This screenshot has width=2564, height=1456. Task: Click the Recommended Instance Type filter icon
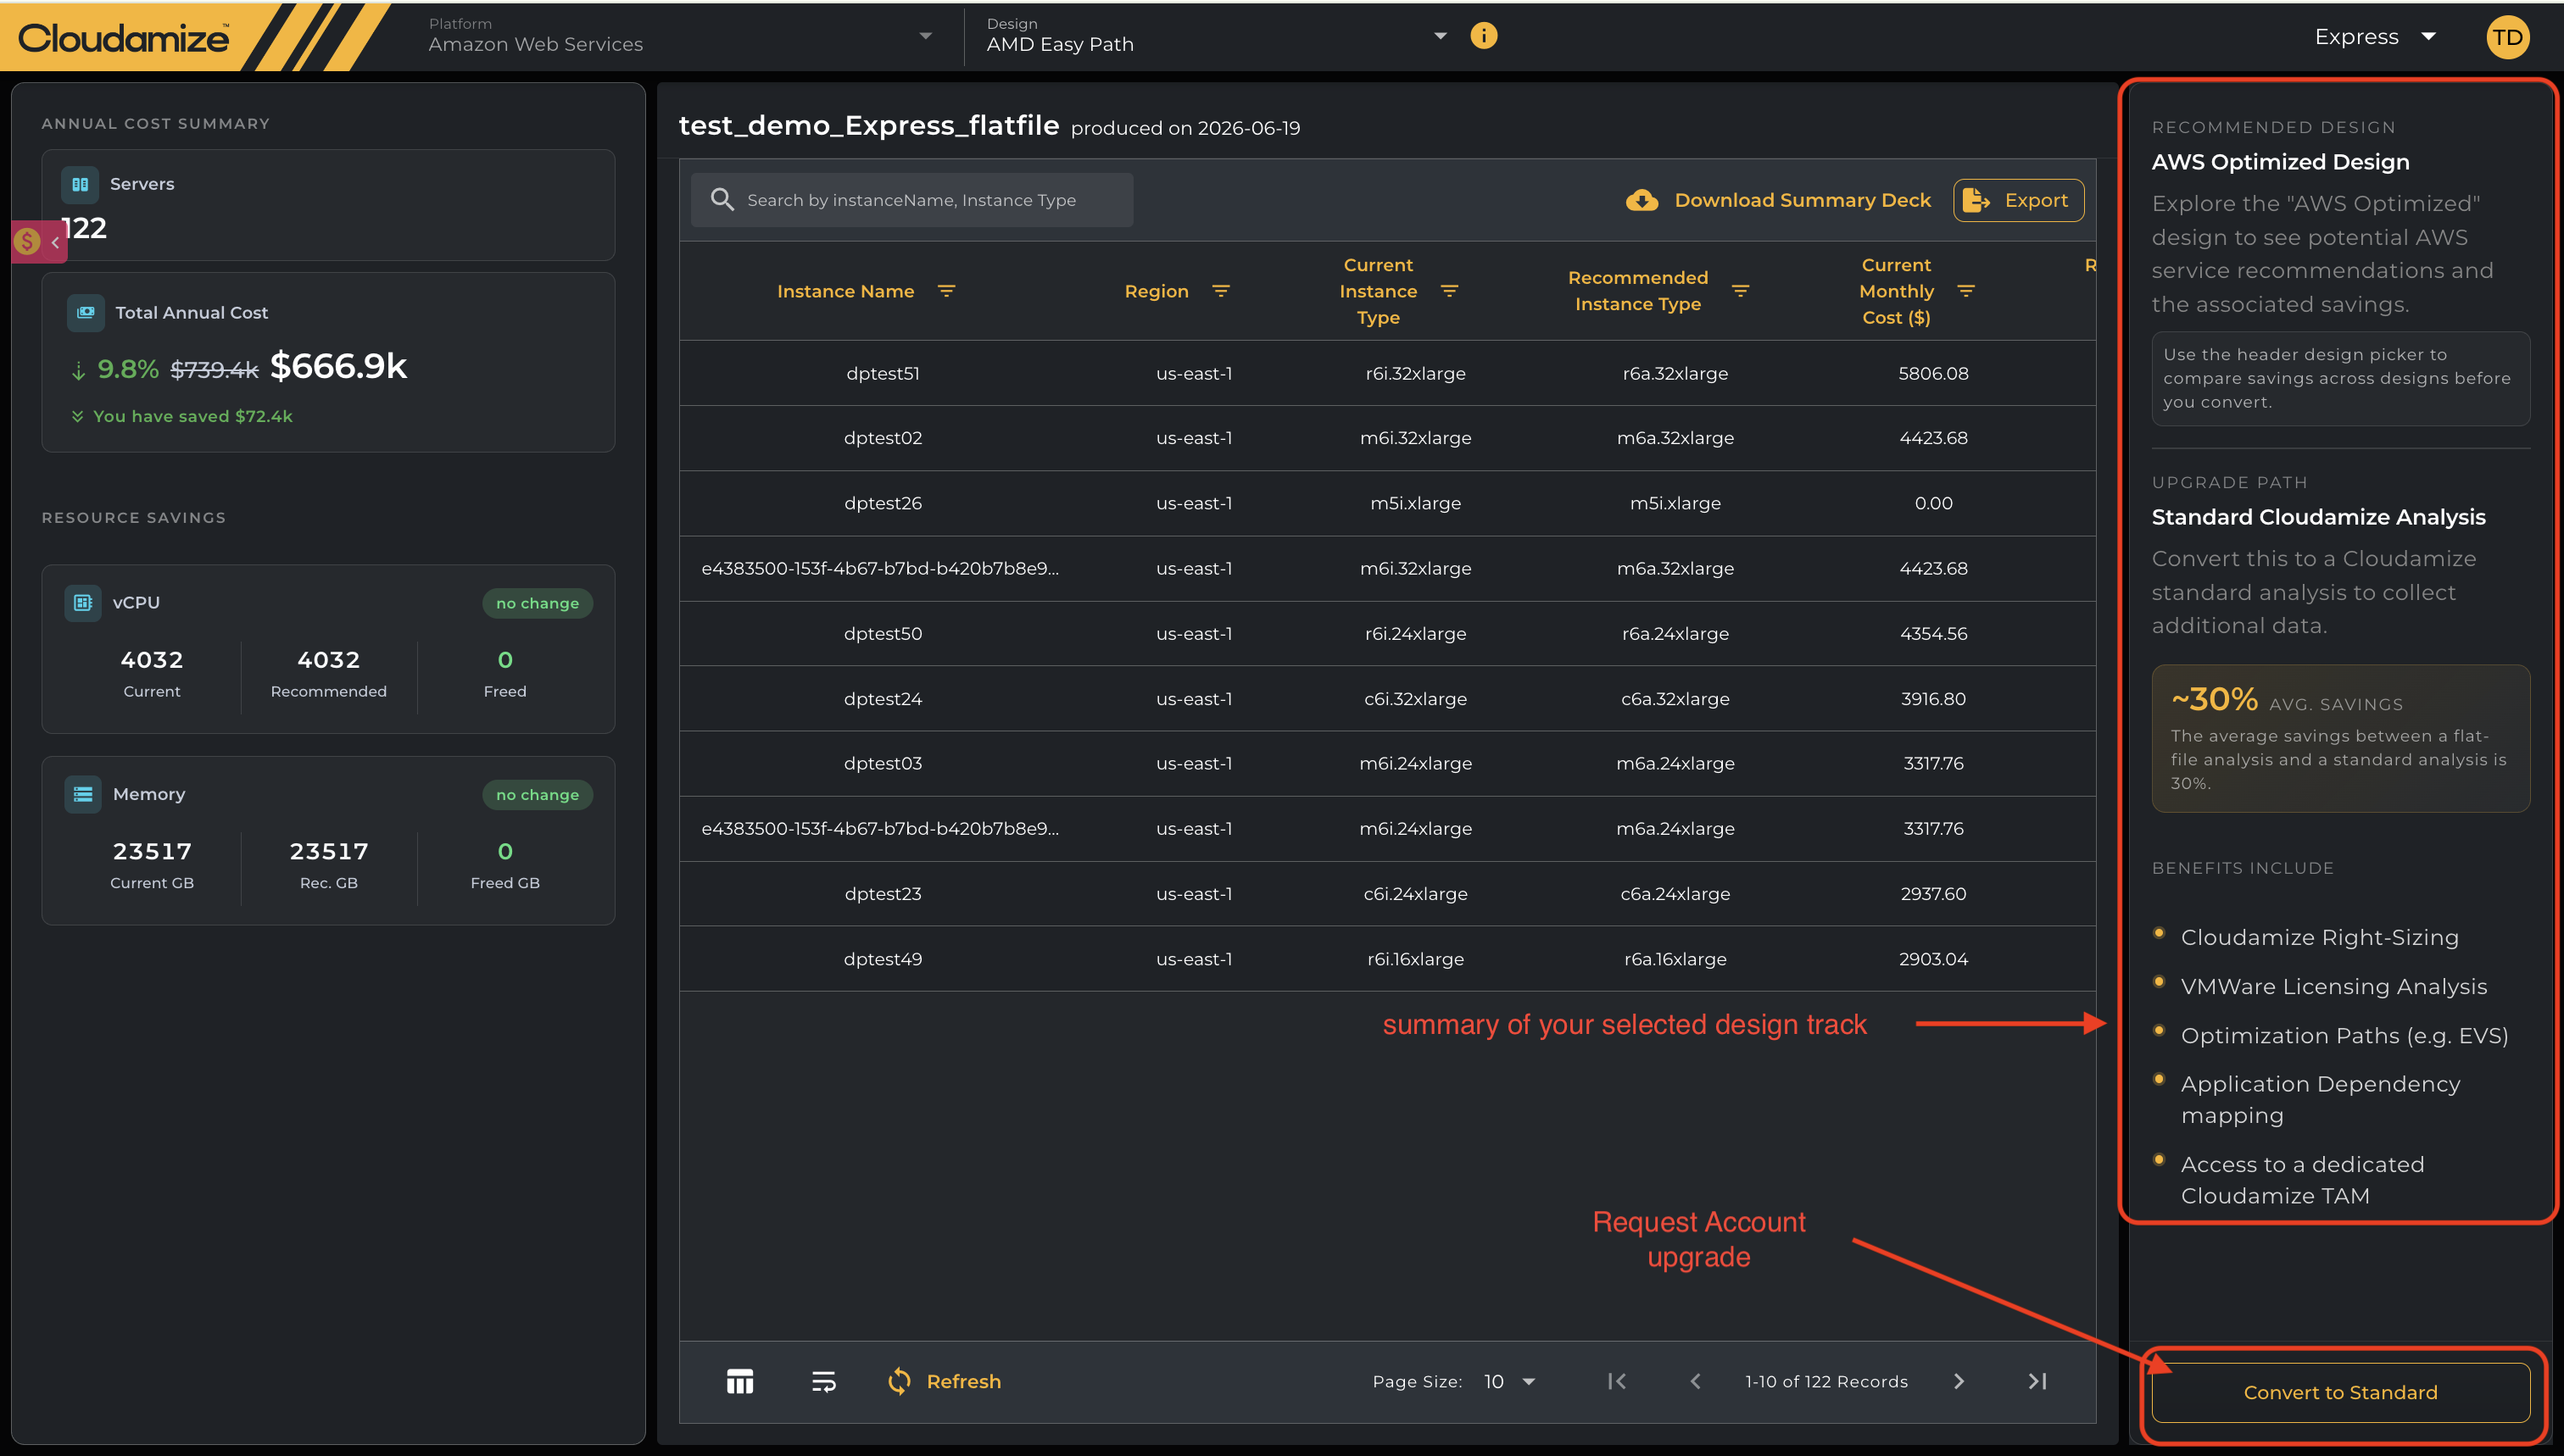click(x=1741, y=291)
